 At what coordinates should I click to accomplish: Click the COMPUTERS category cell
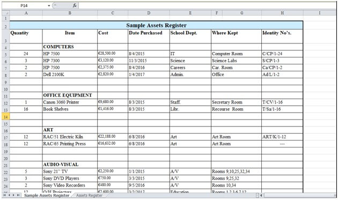pos(70,47)
